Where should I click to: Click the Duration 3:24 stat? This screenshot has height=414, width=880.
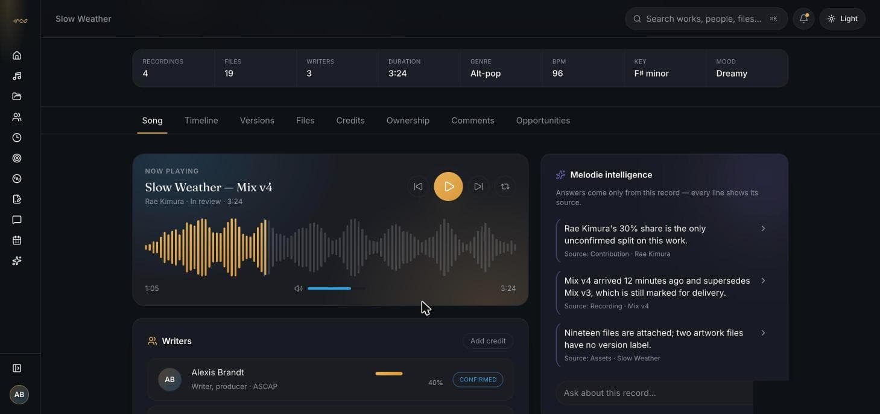tap(420, 68)
